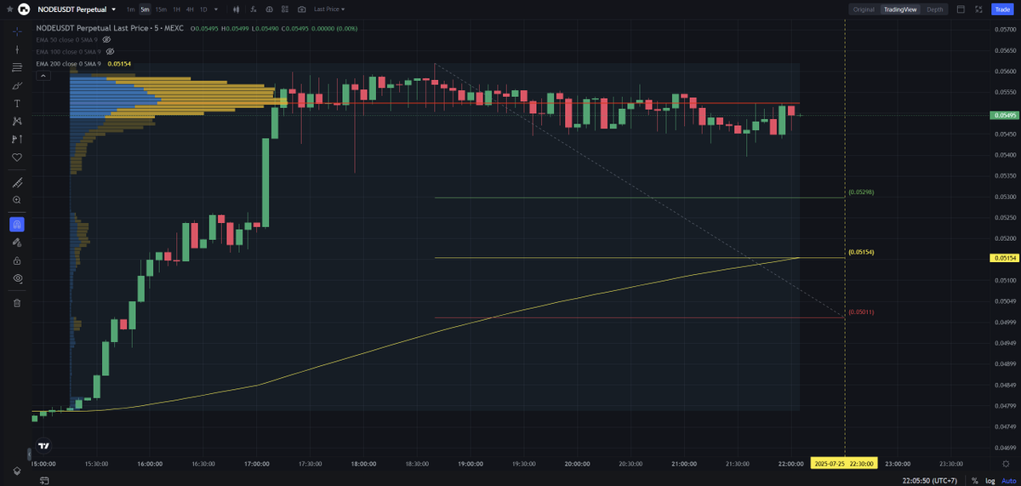Viewport: 1021px width, 486px height.
Task: Open the indicators (fx) menu
Action: tap(254, 9)
